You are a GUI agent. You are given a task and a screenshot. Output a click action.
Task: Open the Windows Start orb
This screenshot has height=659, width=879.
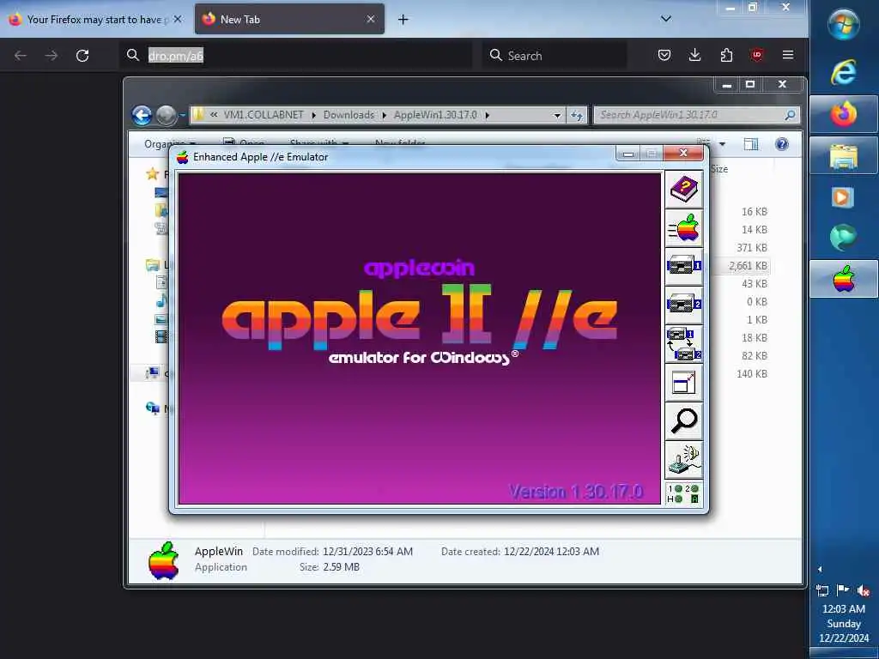tap(844, 25)
